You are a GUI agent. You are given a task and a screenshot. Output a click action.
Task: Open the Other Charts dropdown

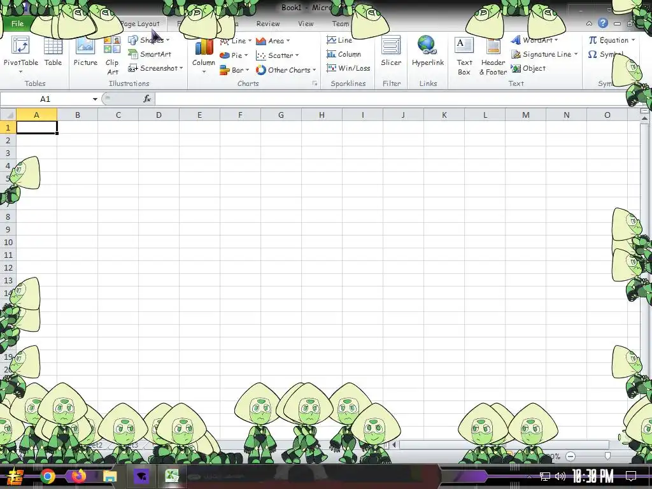point(286,70)
